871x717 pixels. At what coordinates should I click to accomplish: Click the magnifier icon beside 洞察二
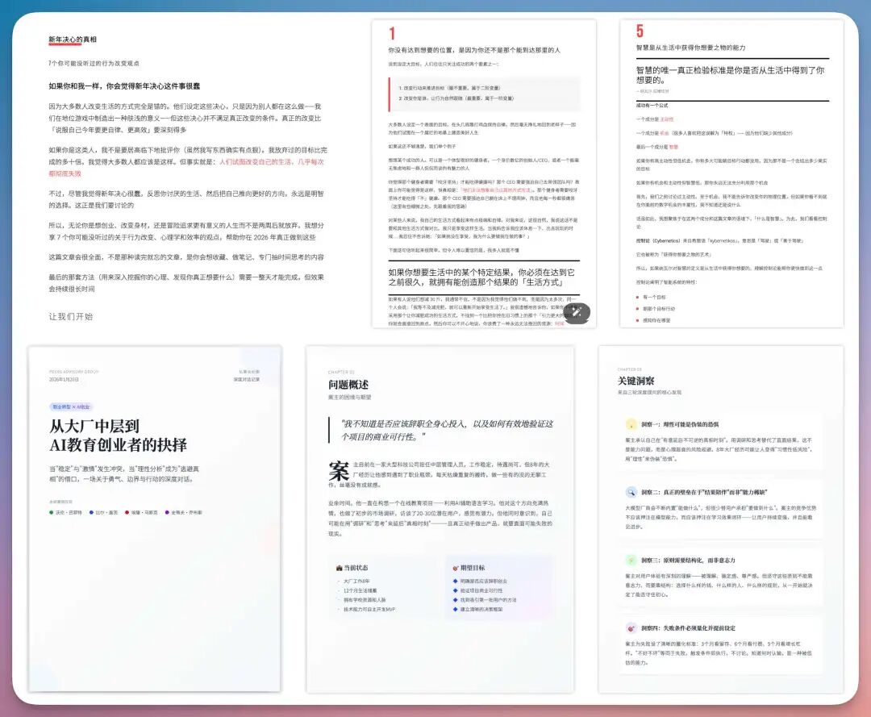tap(631, 491)
